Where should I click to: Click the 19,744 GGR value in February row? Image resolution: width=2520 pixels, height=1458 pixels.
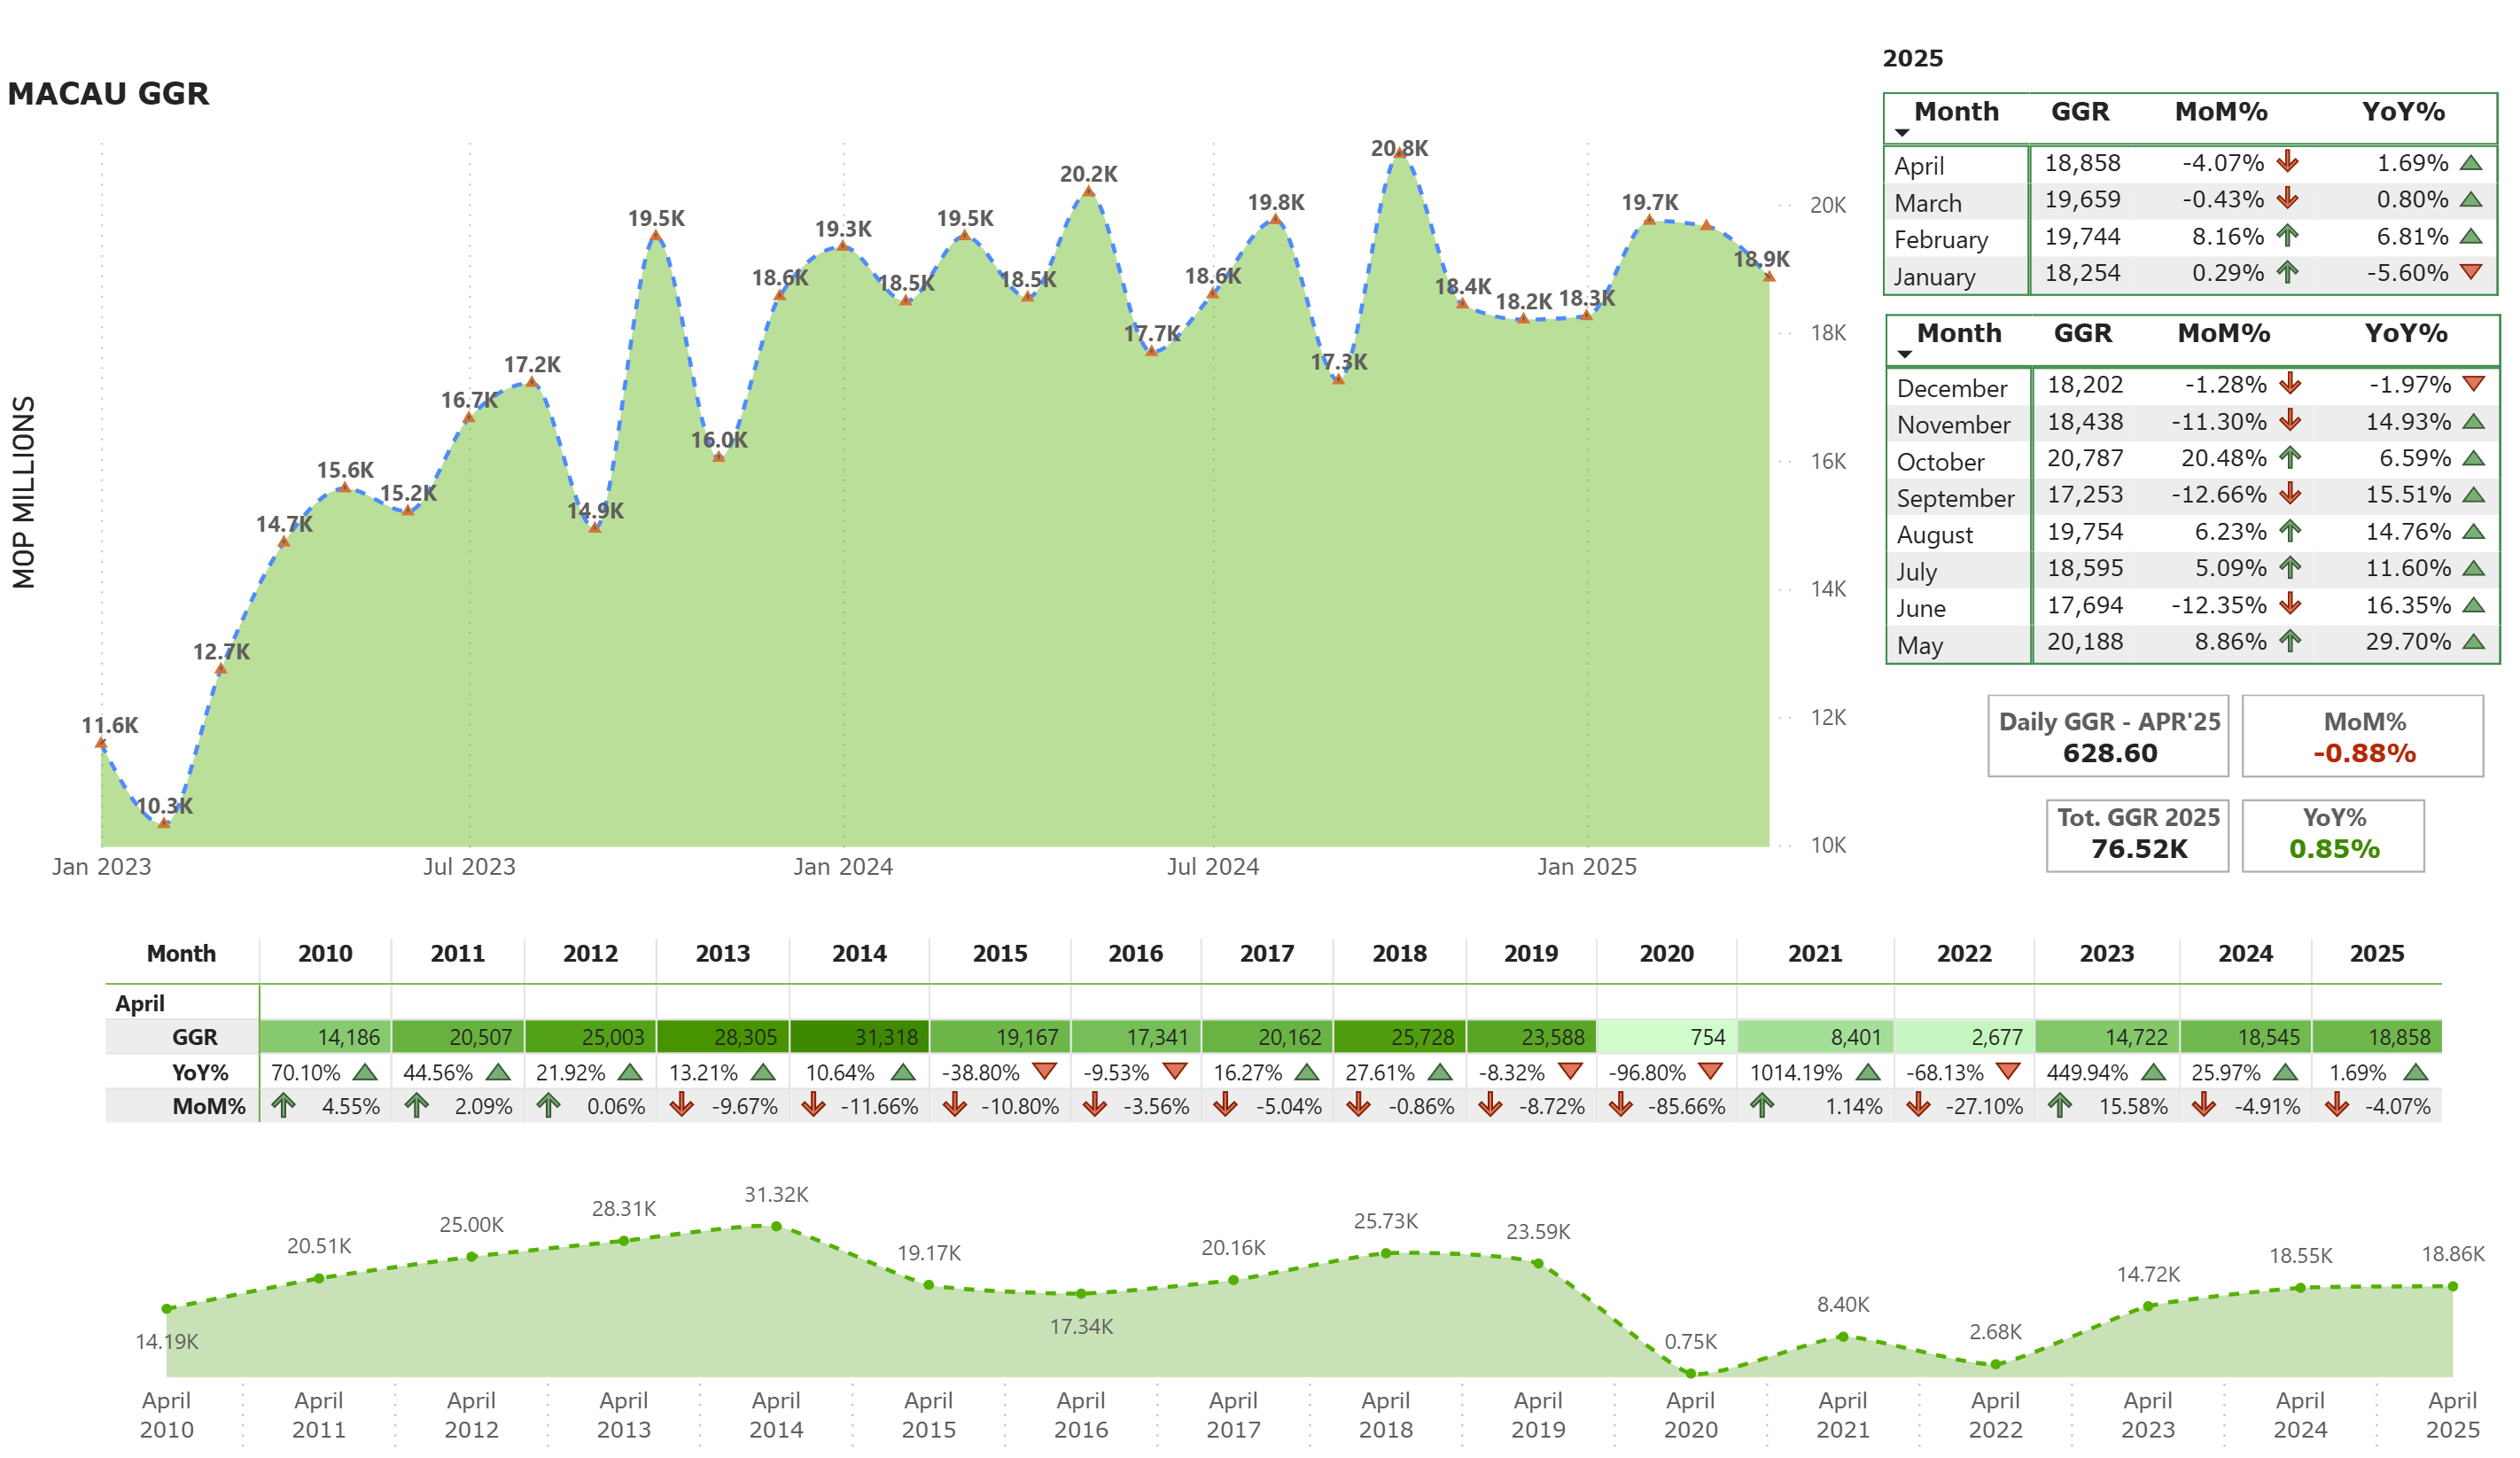(x=2082, y=236)
